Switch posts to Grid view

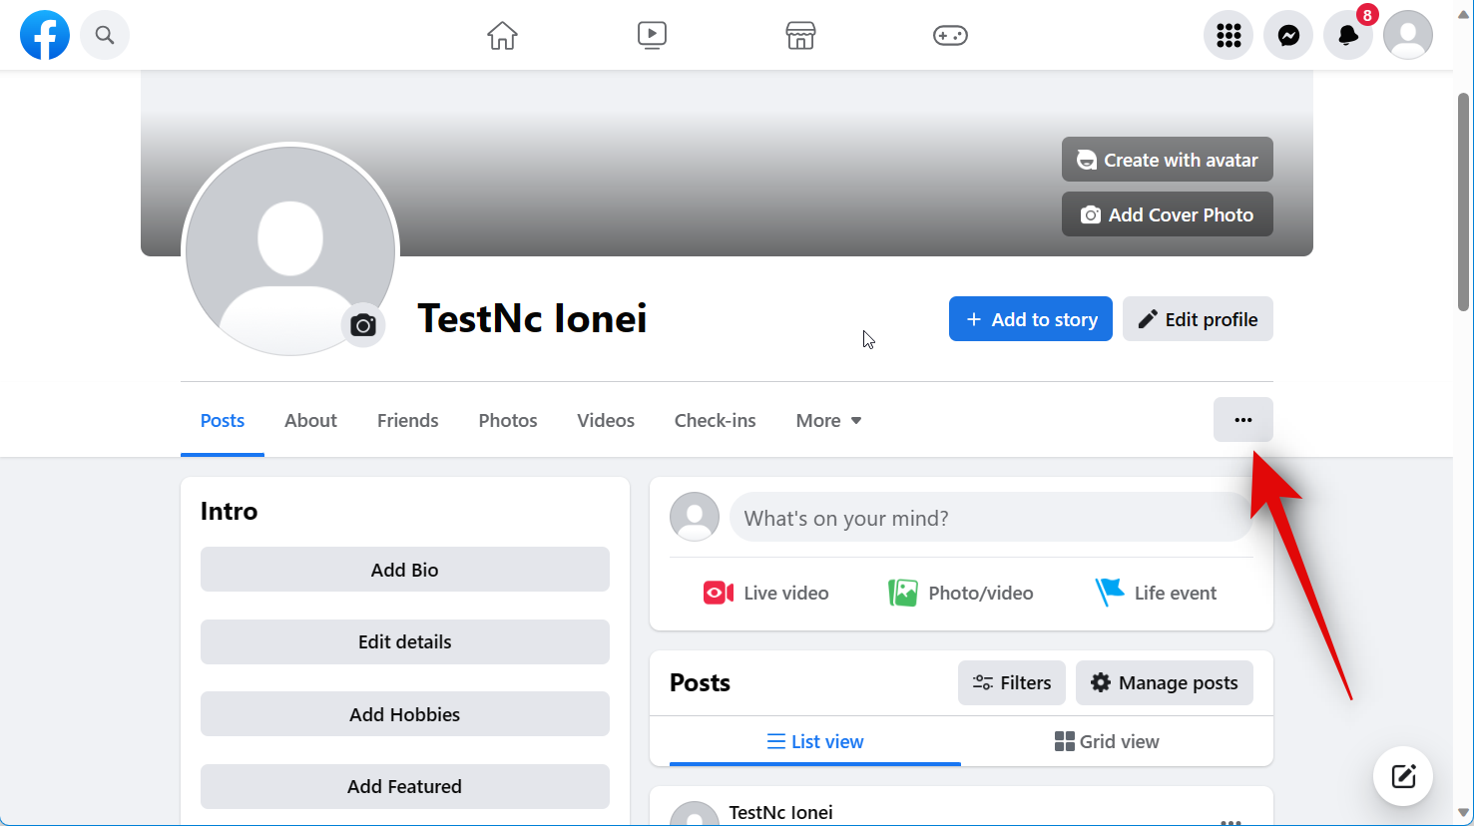pyautogui.click(x=1107, y=741)
